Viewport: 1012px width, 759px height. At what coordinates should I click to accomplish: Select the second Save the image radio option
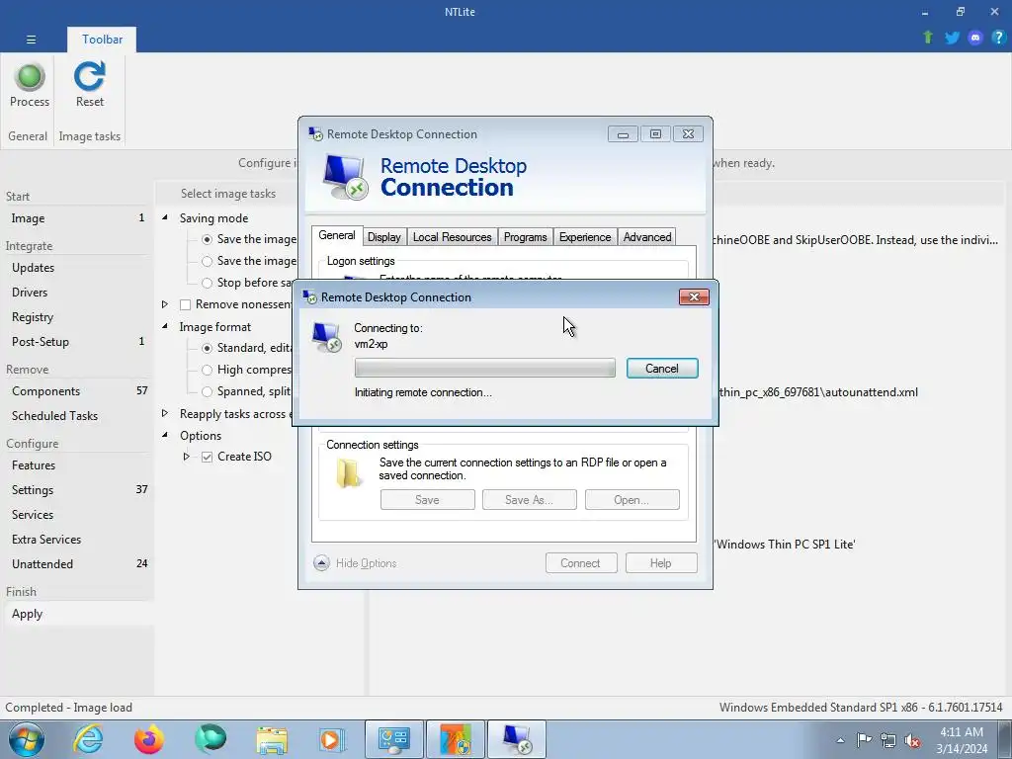click(207, 261)
